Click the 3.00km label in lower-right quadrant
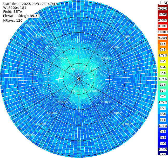Viewport: 168px width, 158px height. pos(117,113)
